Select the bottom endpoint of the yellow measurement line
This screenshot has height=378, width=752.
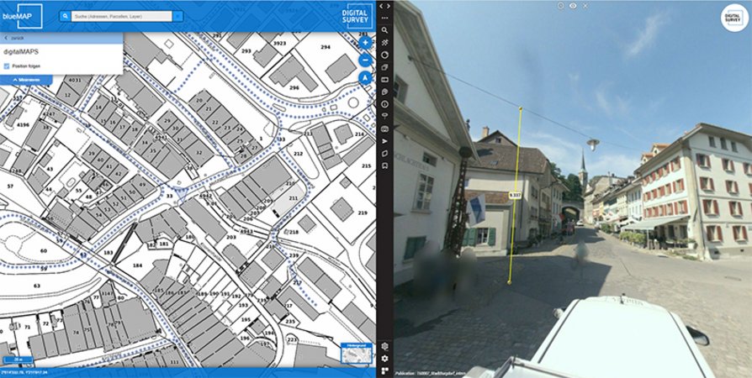(x=510, y=283)
